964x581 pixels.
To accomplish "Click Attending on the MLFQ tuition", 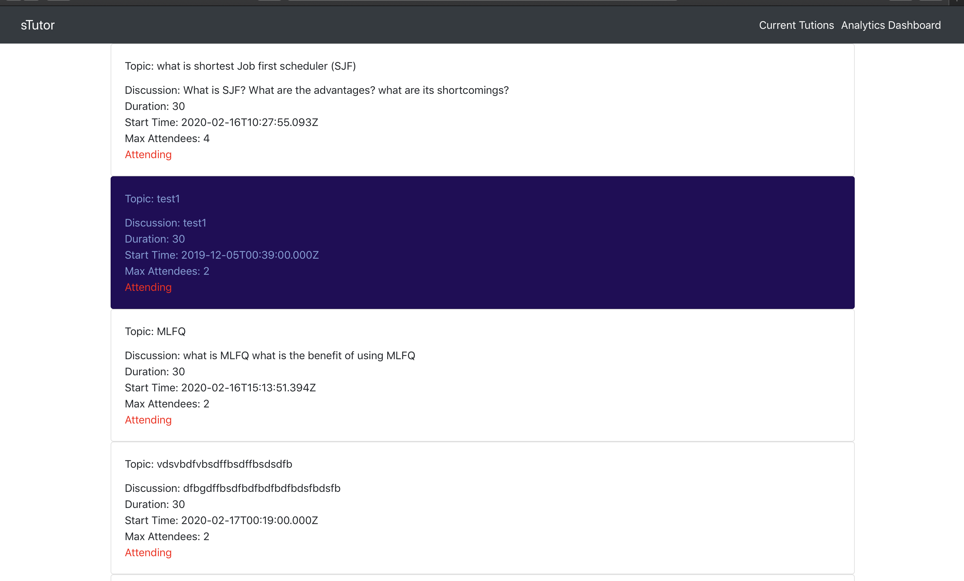I will click(x=148, y=419).
